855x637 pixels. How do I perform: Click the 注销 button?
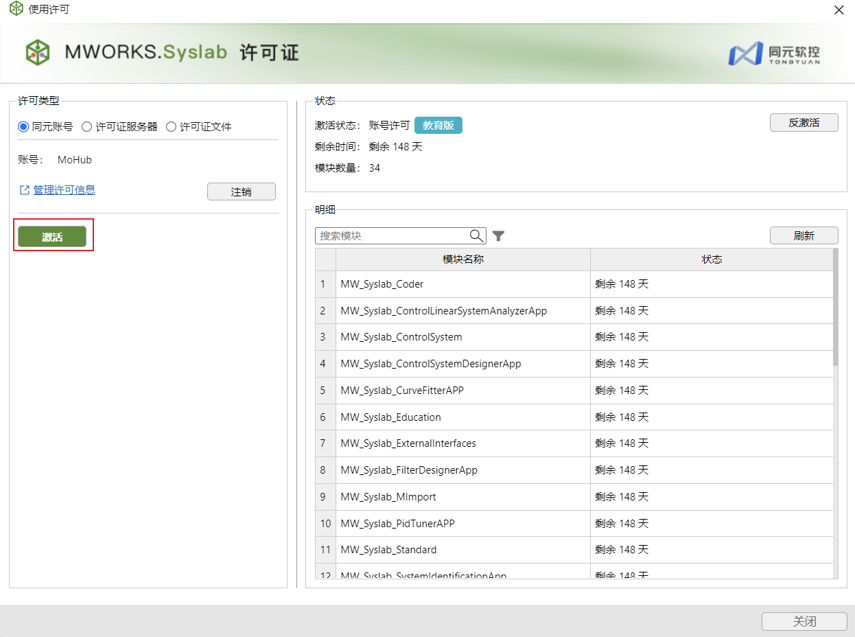point(242,192)
